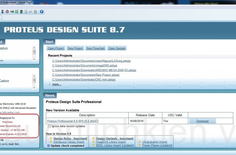
Task: Open BSDL Library Import (Updated) link
Action: point(115,145)
